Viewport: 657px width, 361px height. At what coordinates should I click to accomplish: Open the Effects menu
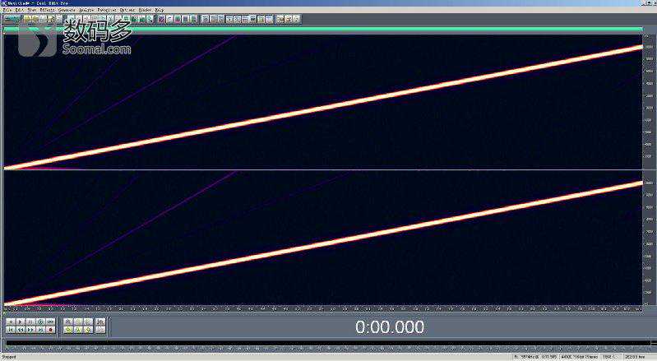47,10
